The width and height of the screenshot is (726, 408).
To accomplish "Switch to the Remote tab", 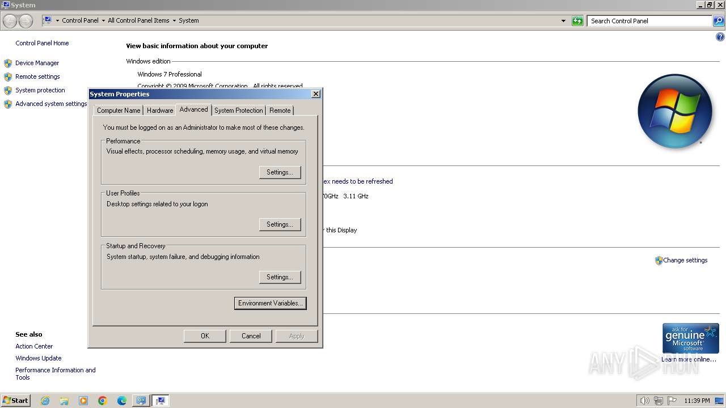I will click(280, 110).
